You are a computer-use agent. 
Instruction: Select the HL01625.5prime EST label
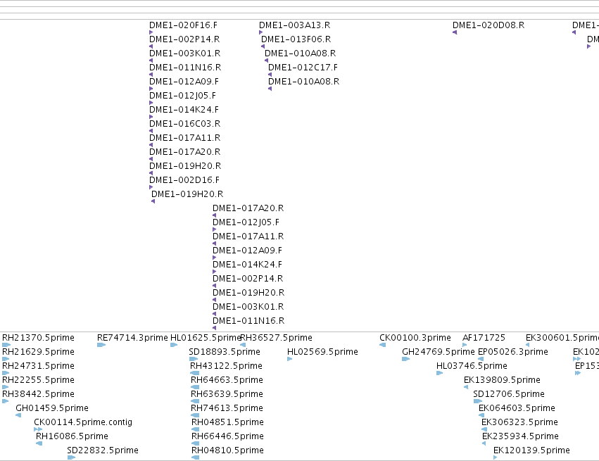coord(206,338)
